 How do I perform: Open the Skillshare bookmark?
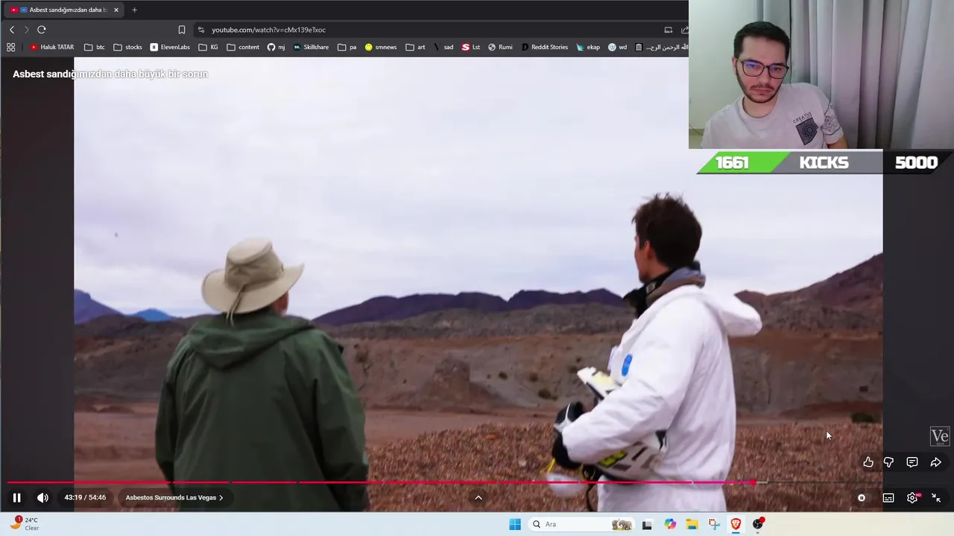[x=311, y=47]
